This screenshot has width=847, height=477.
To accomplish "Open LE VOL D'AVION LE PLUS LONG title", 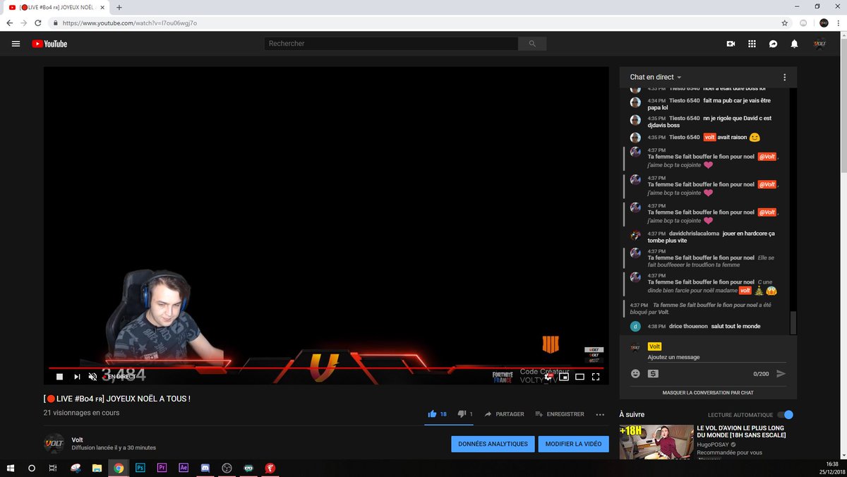I will click(x=741, y=431).
